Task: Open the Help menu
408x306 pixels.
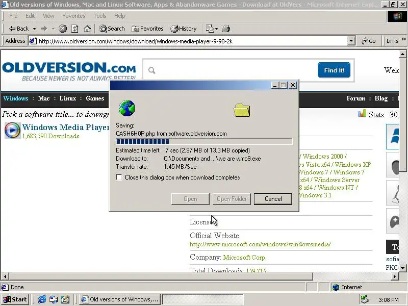Action: (x=120, y=16)
